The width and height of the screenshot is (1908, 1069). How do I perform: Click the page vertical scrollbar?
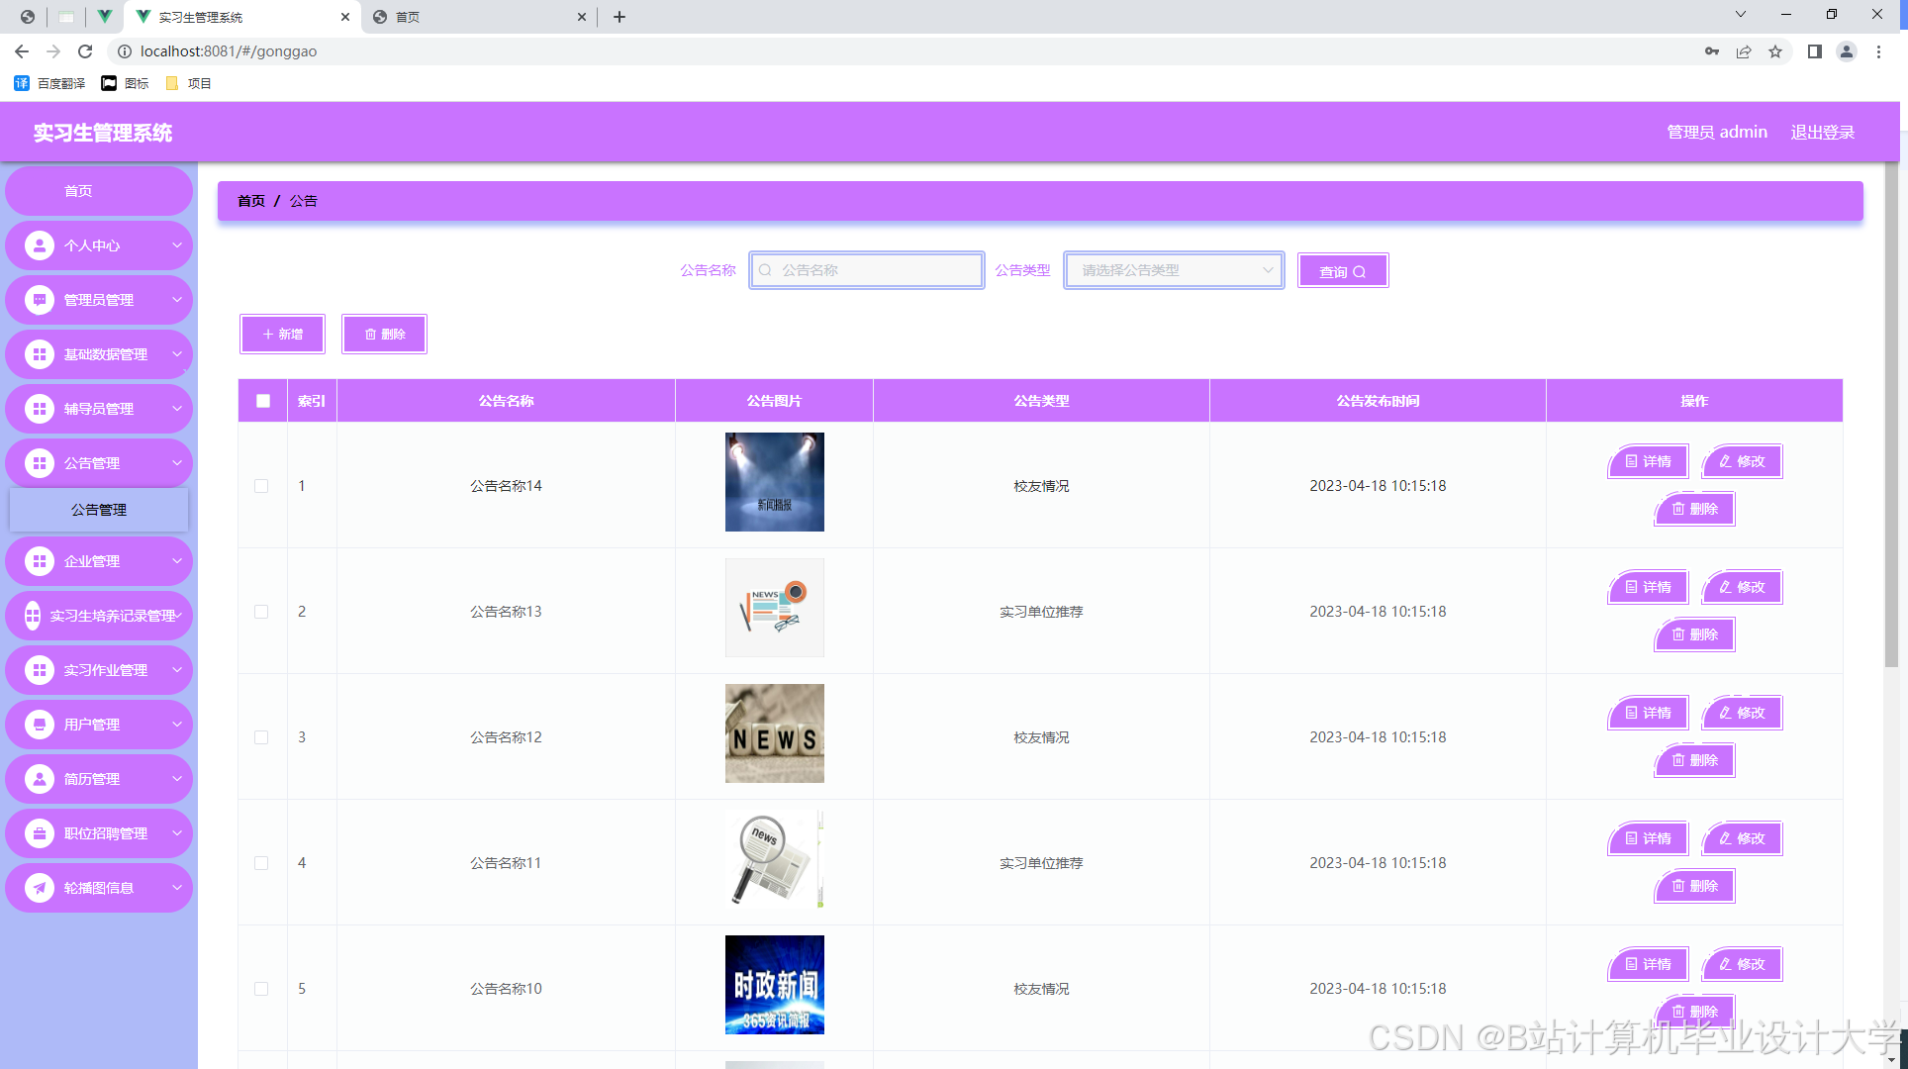(1891, 416)
